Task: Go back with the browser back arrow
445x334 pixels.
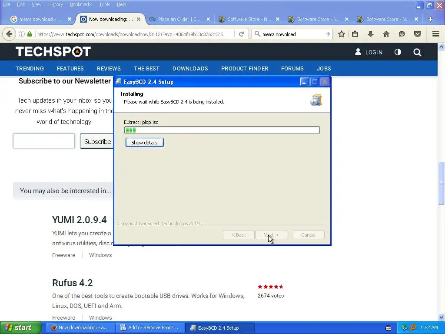Action: point(9,34)
